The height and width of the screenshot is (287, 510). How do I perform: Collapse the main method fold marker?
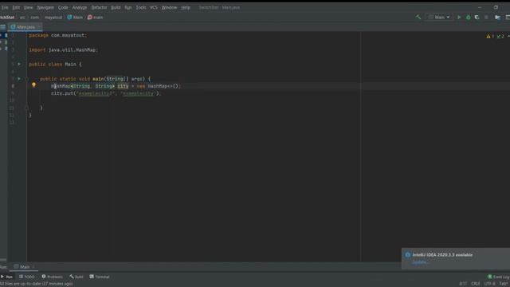[x=26, y=79]
